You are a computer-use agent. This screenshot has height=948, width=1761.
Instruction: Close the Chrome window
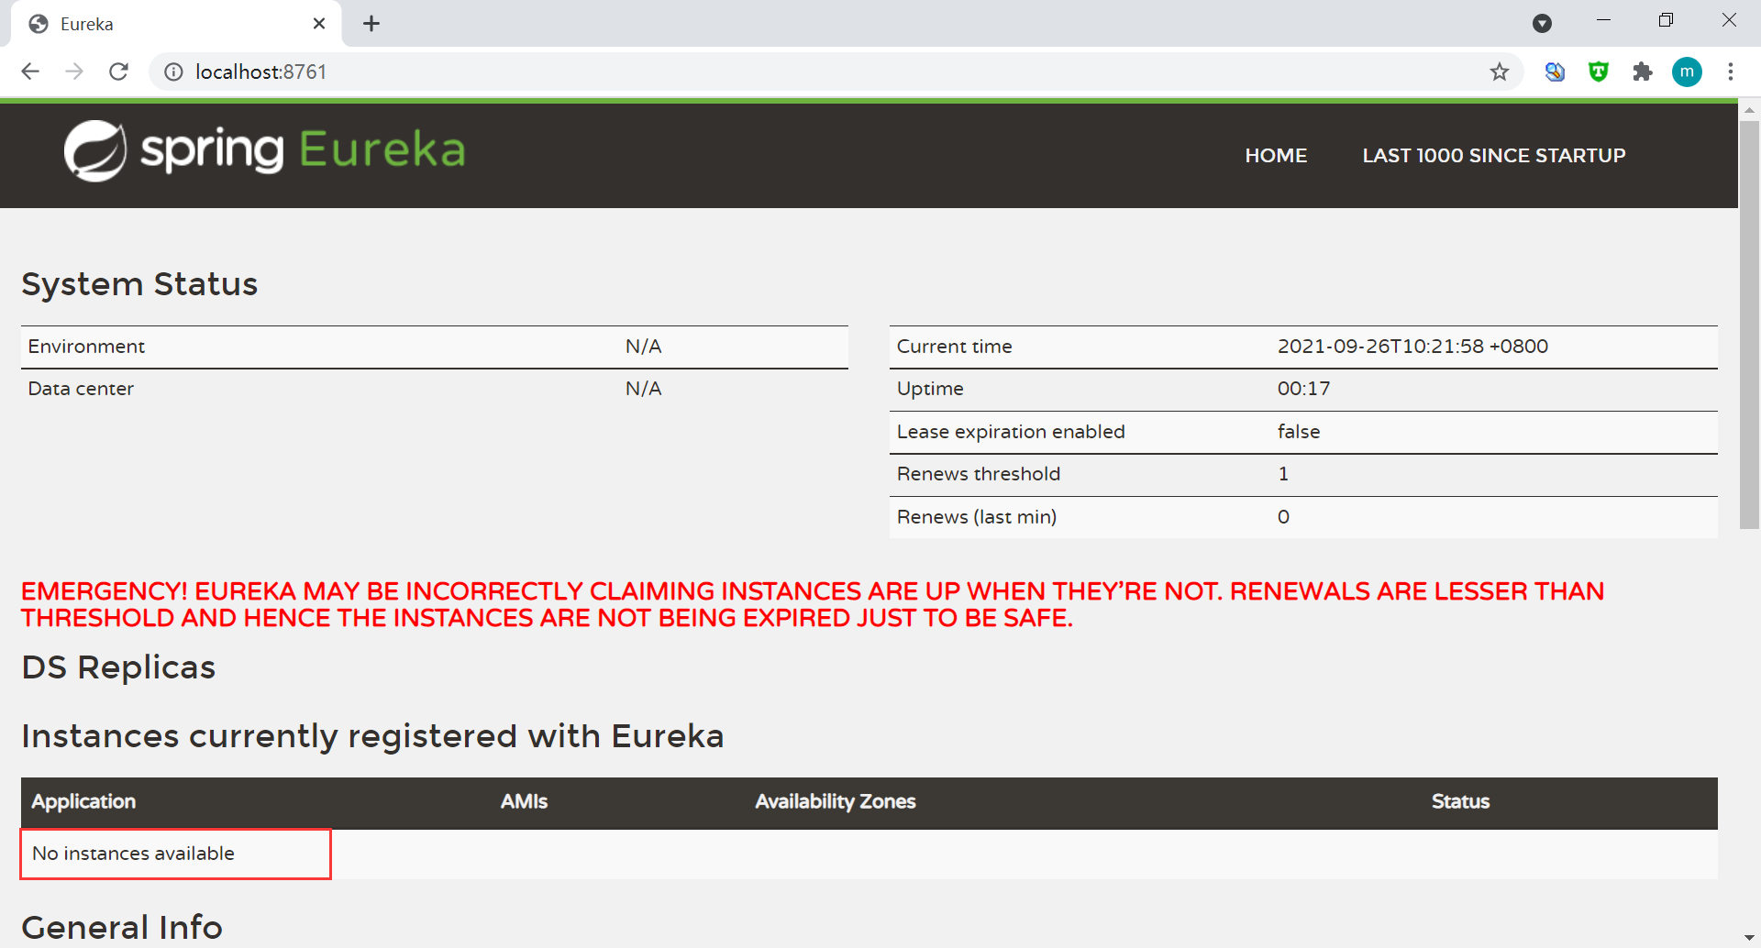(x=1729, y=20)
